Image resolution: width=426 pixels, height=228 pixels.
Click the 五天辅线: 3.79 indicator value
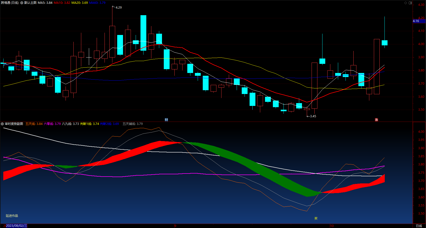[133, 124]
